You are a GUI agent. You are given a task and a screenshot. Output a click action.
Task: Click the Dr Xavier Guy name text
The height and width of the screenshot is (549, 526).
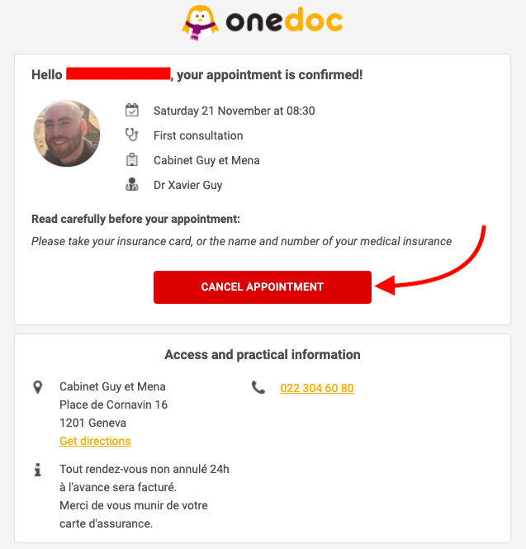point(188,185)
